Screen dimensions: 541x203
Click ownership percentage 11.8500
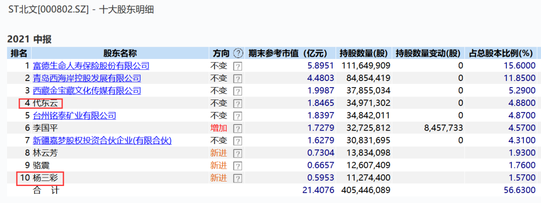(519, 78)
